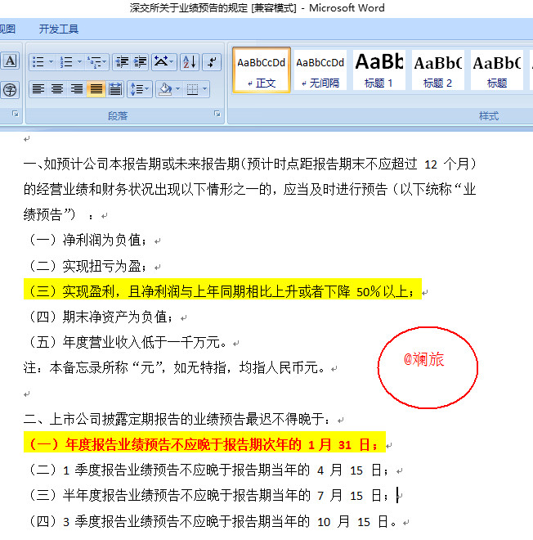Apply paragraph shading with paint bucket
This screenshot has width=533, height=540.
coord(165,89)
